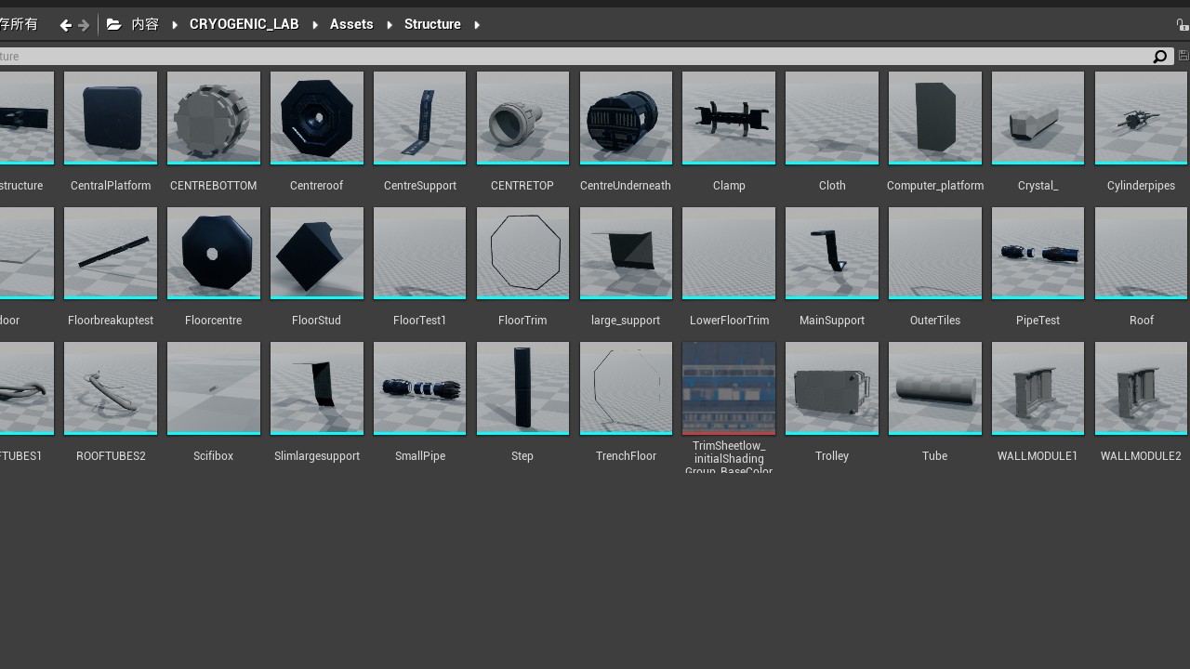Select the FloorTrim asset thumbnail

(522, 253)
